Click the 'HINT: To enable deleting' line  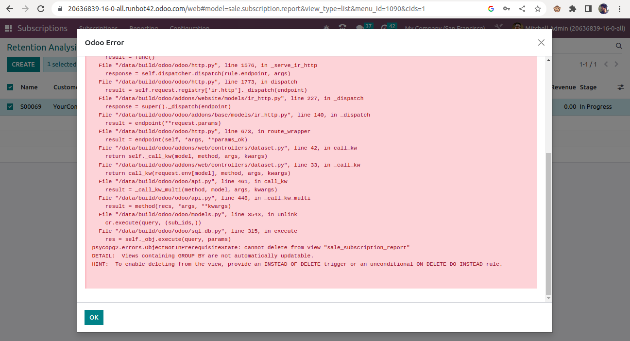coord(297,264)
